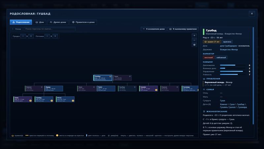Click the deceased icon on Камназ node
The height and width of the screenshot is (149, 264).
[x=42, y=87]
